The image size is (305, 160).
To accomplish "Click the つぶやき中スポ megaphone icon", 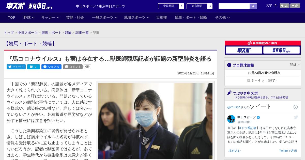I will click(x=229, y=93).
